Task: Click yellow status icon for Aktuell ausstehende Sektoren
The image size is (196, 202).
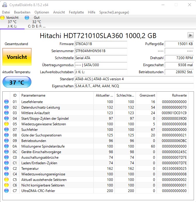Action: [6, 179]
